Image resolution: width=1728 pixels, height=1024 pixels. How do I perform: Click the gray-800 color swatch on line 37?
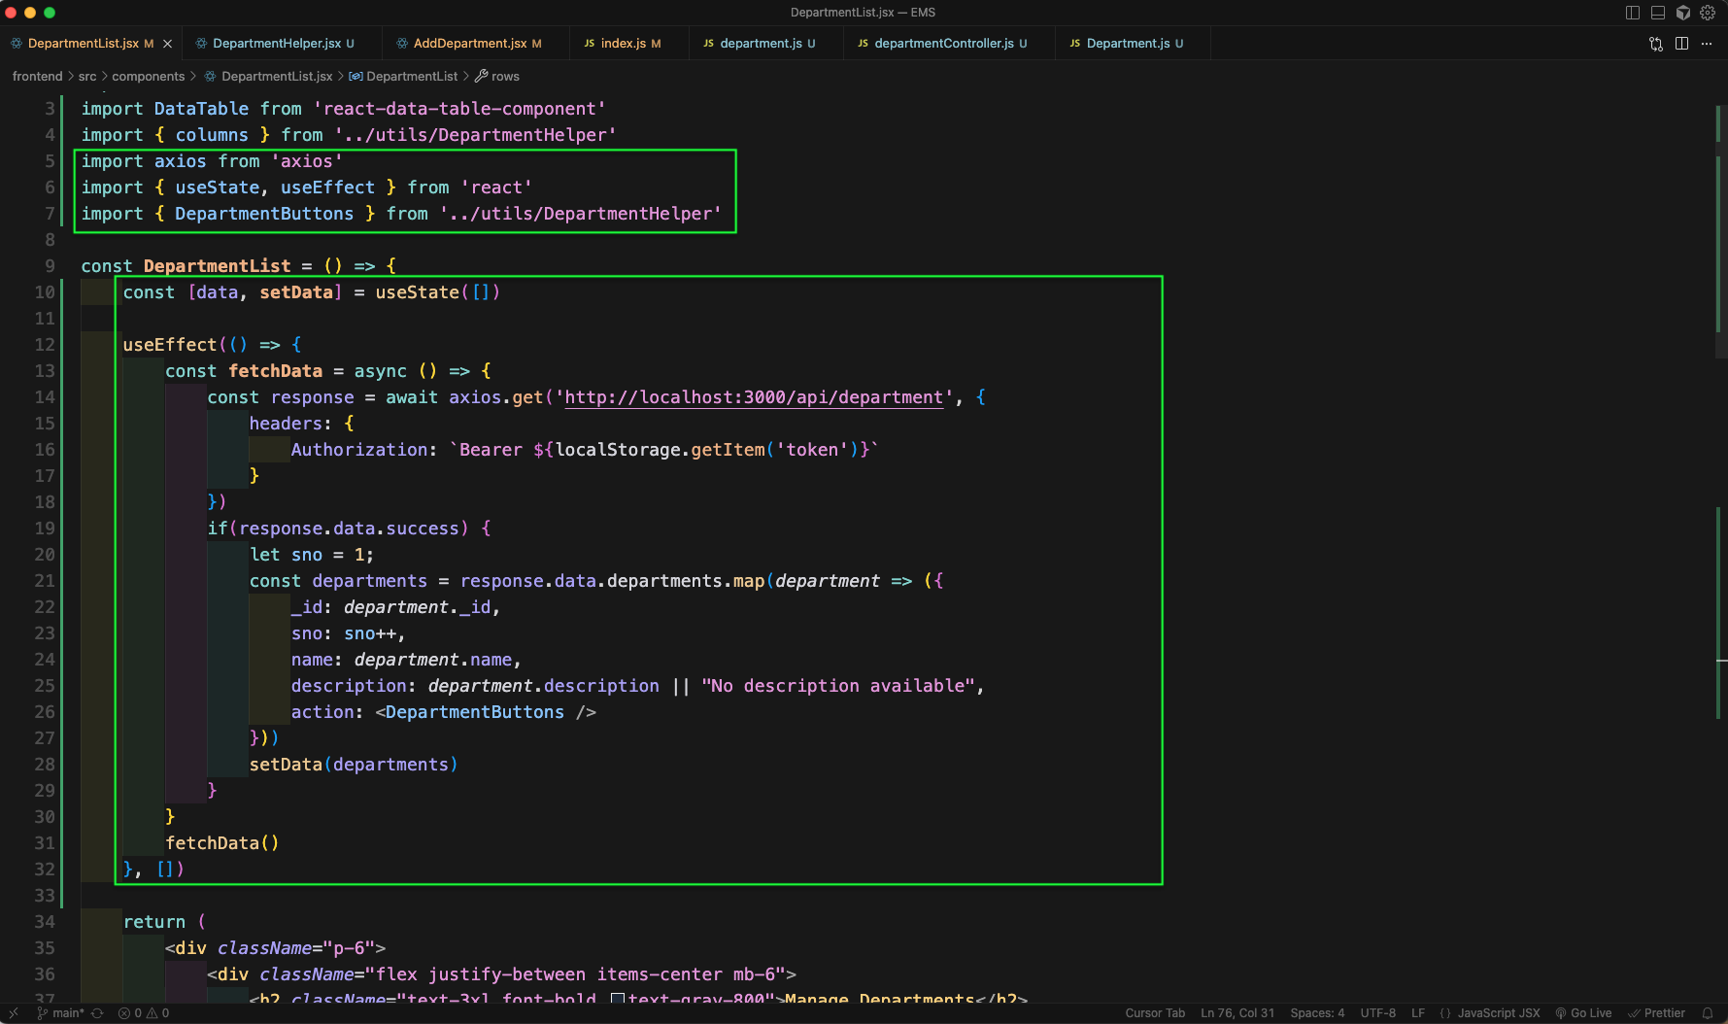pos(617,999)
